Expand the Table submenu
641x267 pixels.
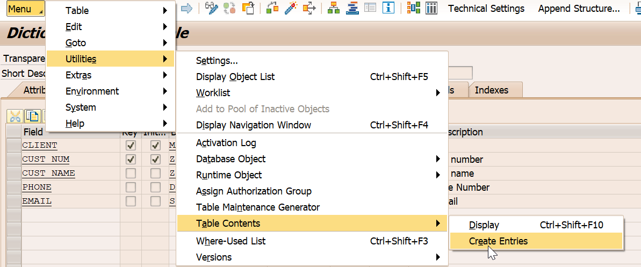point(110,11)
